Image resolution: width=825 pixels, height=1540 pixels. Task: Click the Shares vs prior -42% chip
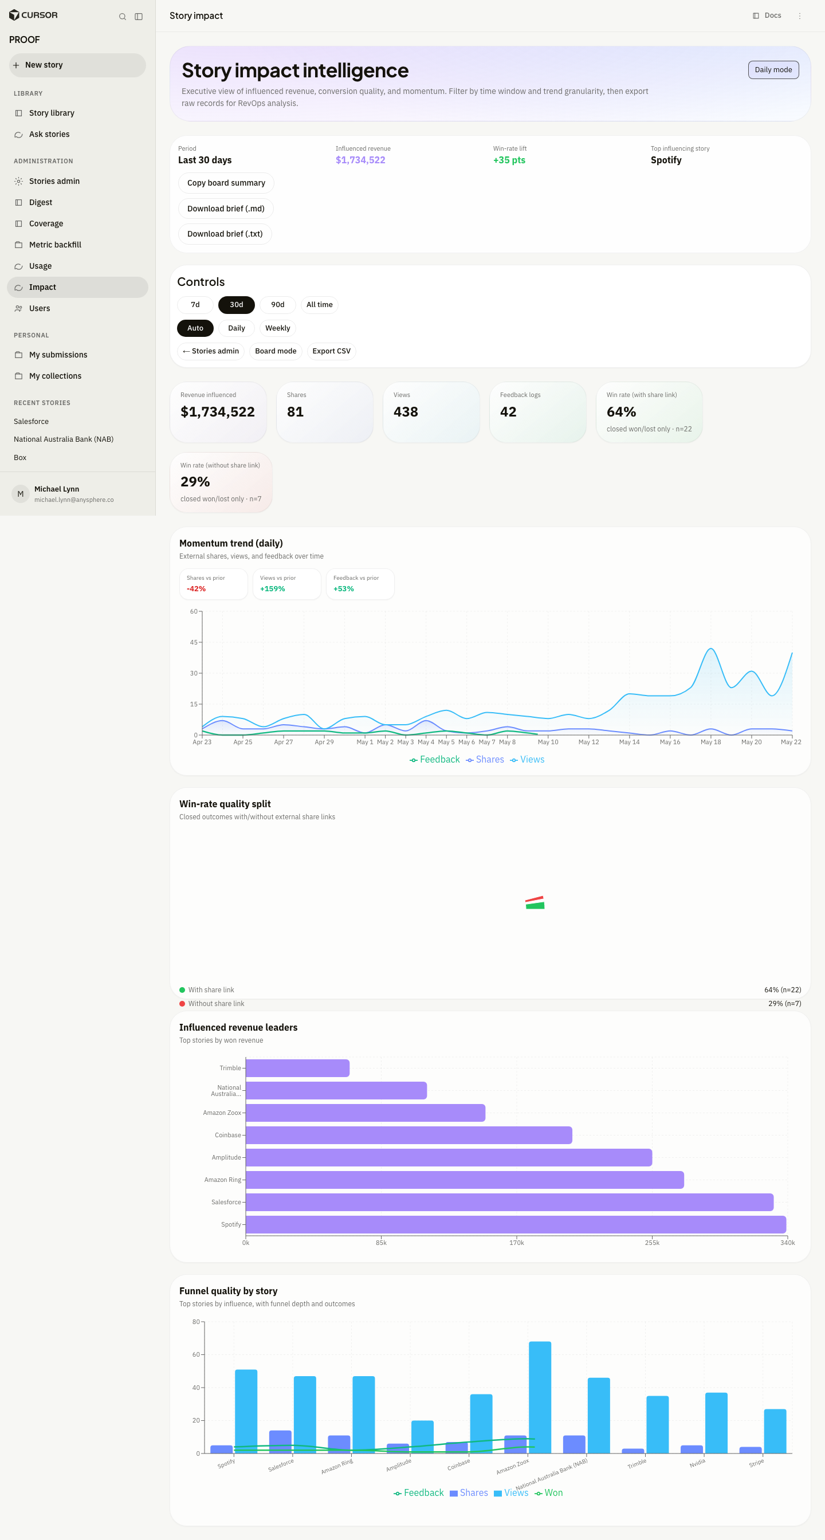coord(214,584)
